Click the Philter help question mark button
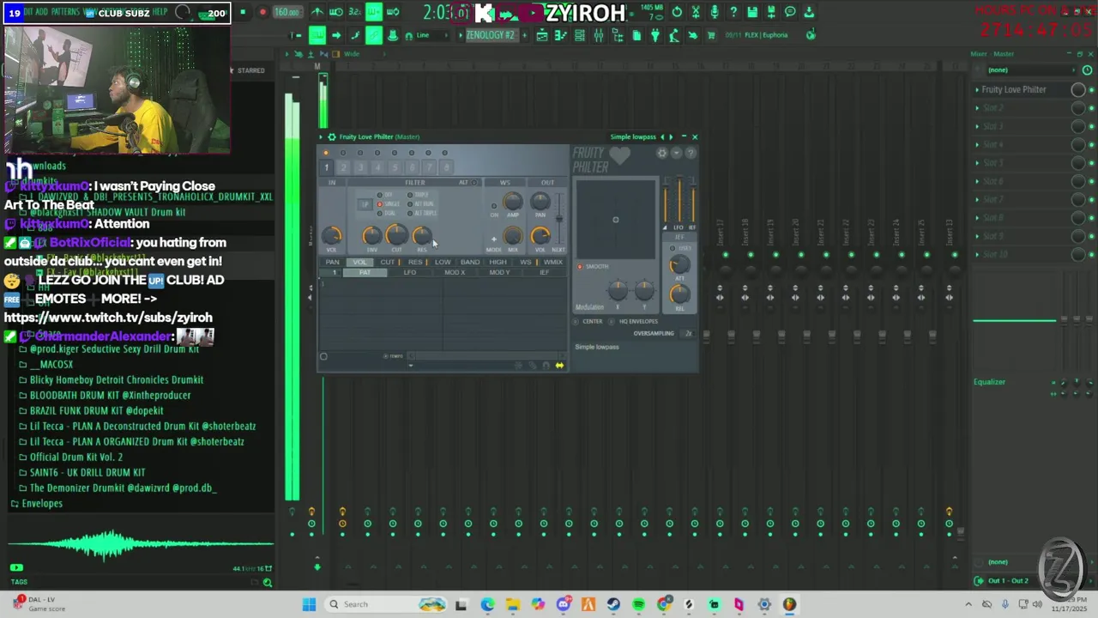Viewport: 1098px width, 618px height. point(691,153)
